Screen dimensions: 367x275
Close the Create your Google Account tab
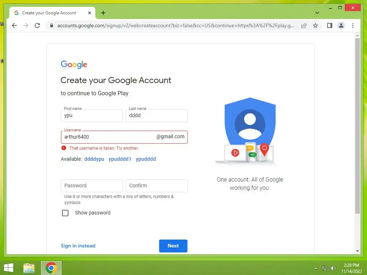[x=89, y=13]
